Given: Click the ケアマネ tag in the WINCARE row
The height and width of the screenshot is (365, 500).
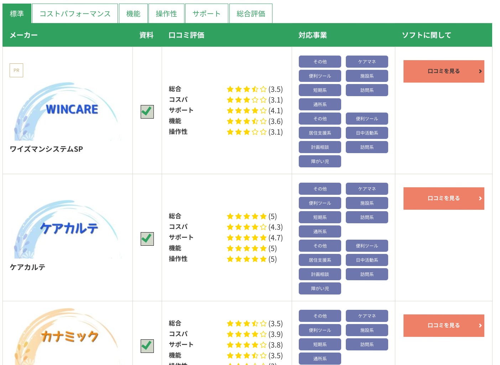Looking at the screenshot, I should pos(367,62).
